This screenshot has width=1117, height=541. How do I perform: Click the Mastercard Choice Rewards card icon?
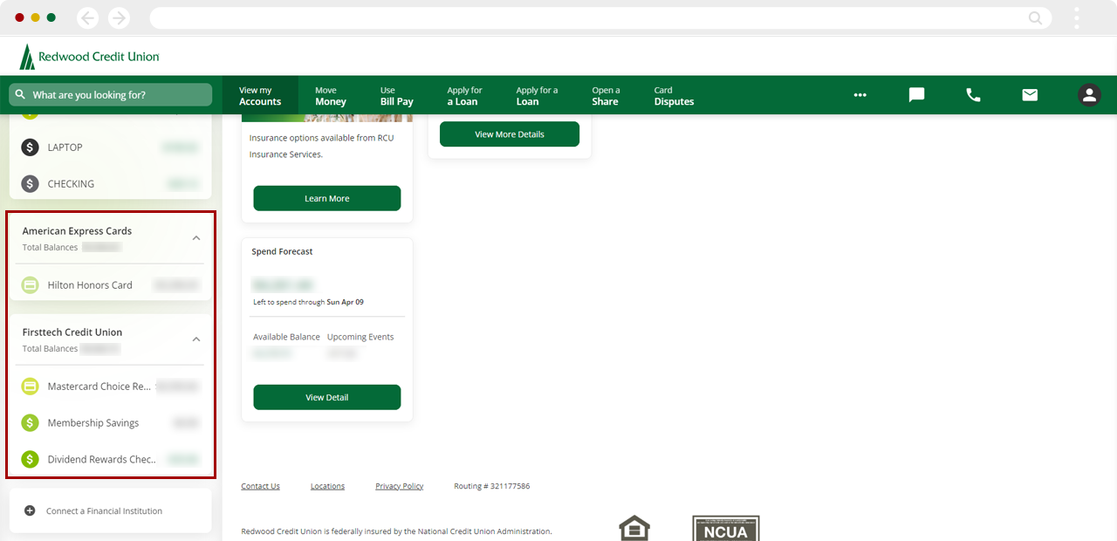pyautogui.click(x=31, y=387)
